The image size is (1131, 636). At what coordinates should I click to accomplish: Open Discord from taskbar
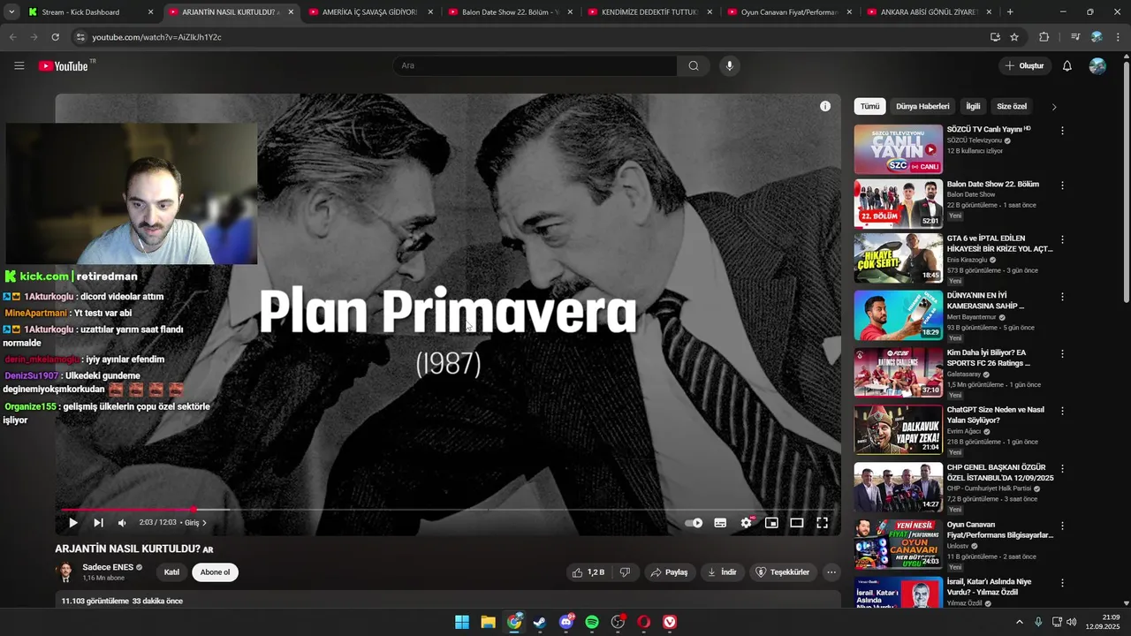[x=566, y=622]
